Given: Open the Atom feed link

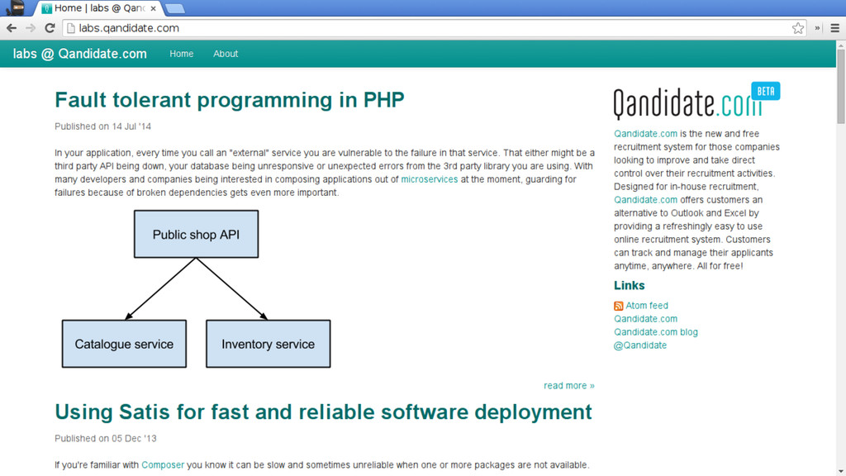Looking at the screenshot, I should coord(646,306).
